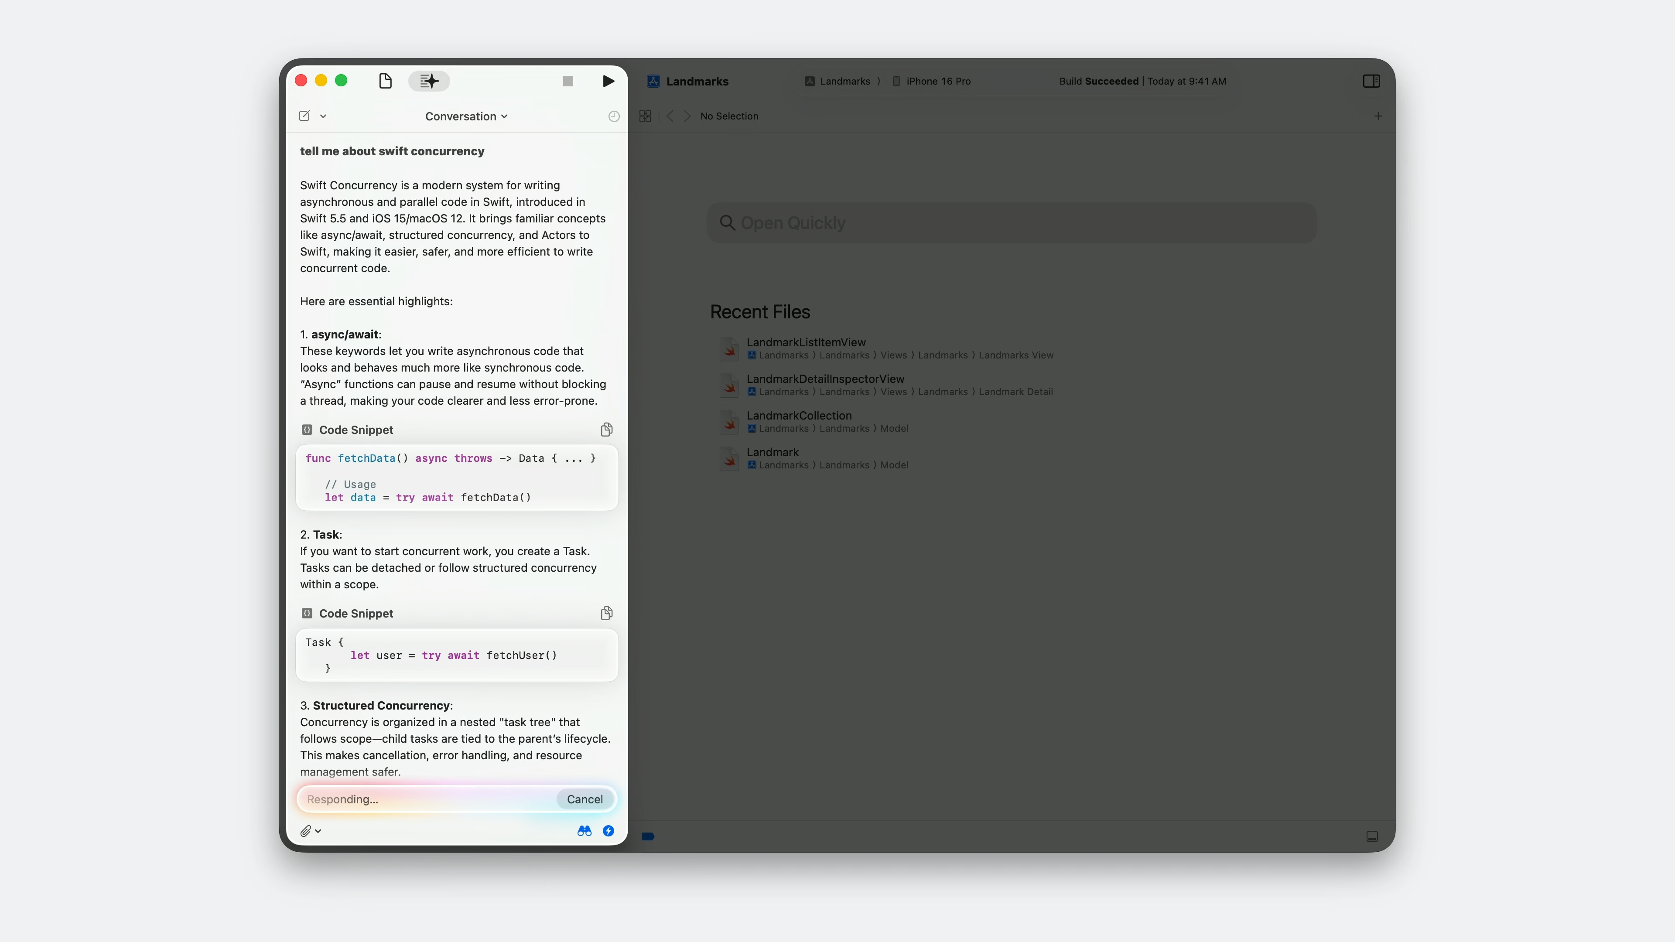Cancel the responding request
Screen dimensions: 1675x942
coord(584,799)
